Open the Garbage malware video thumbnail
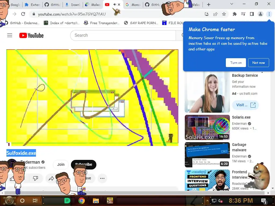275x206 pixels. point(207,155)
